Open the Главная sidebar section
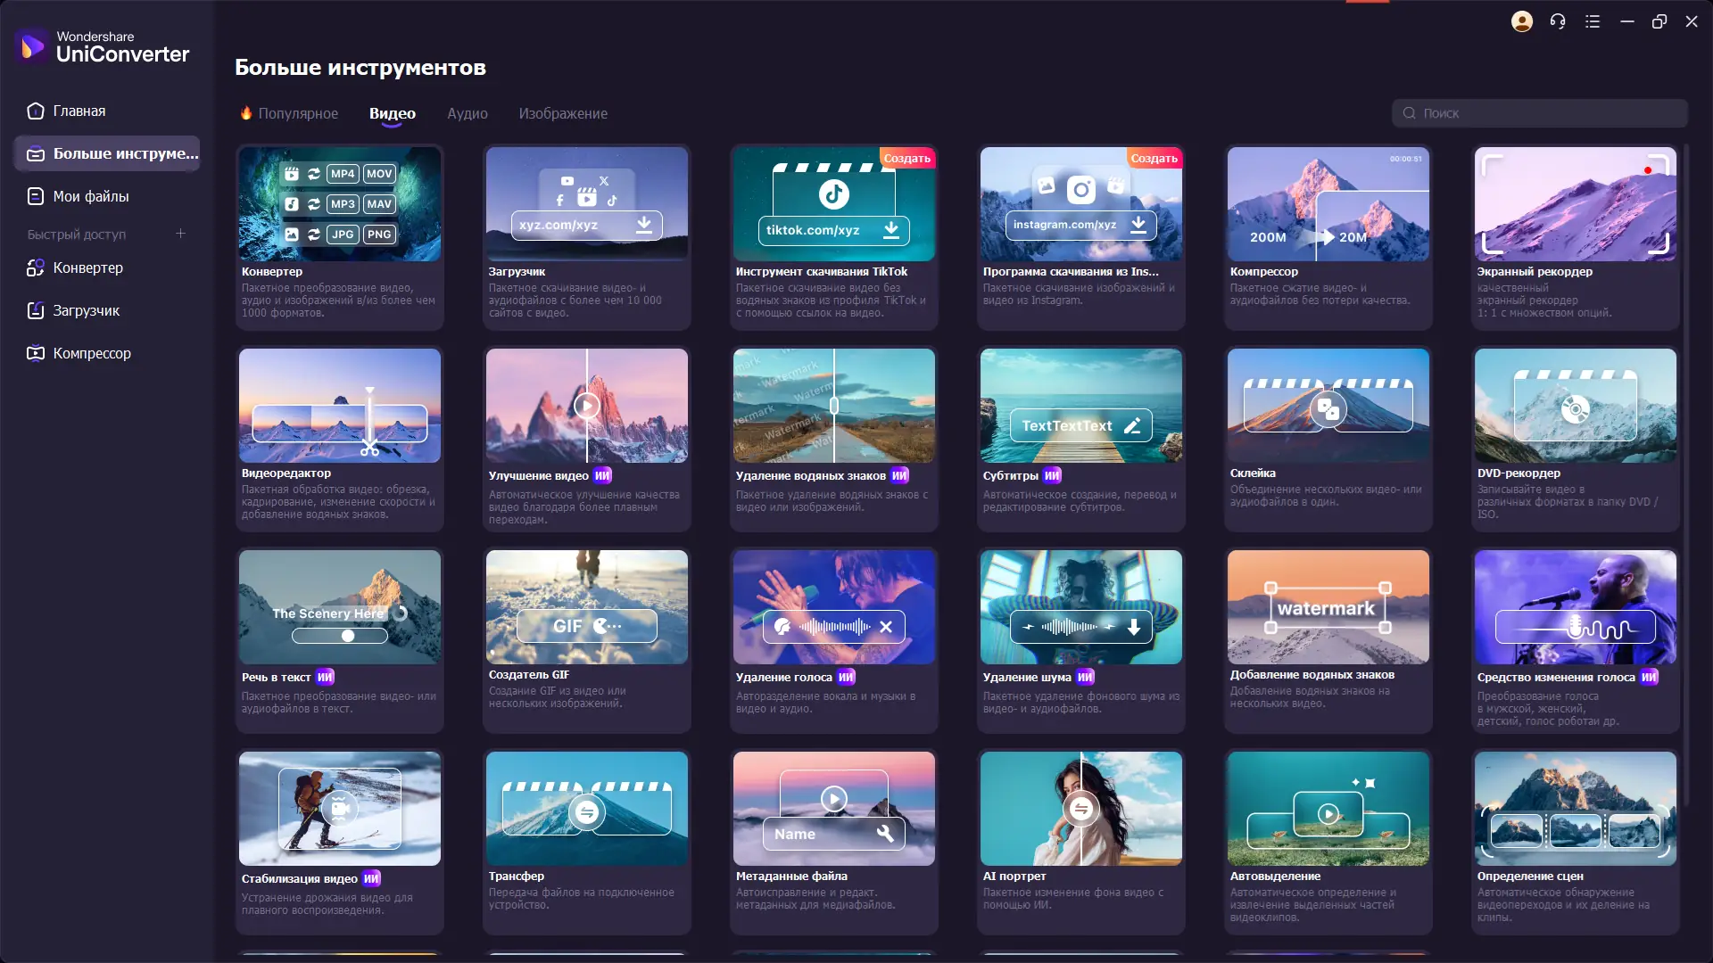1713x963 pixels. (x=79, y=111)
